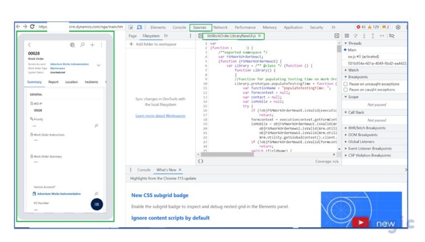
Task: Click the search icon in work order header
Action: point(82,45)
